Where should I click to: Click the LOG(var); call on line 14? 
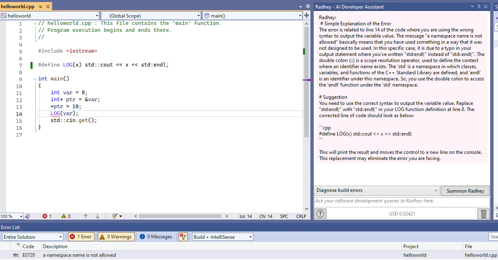click(x=64, y=113)
